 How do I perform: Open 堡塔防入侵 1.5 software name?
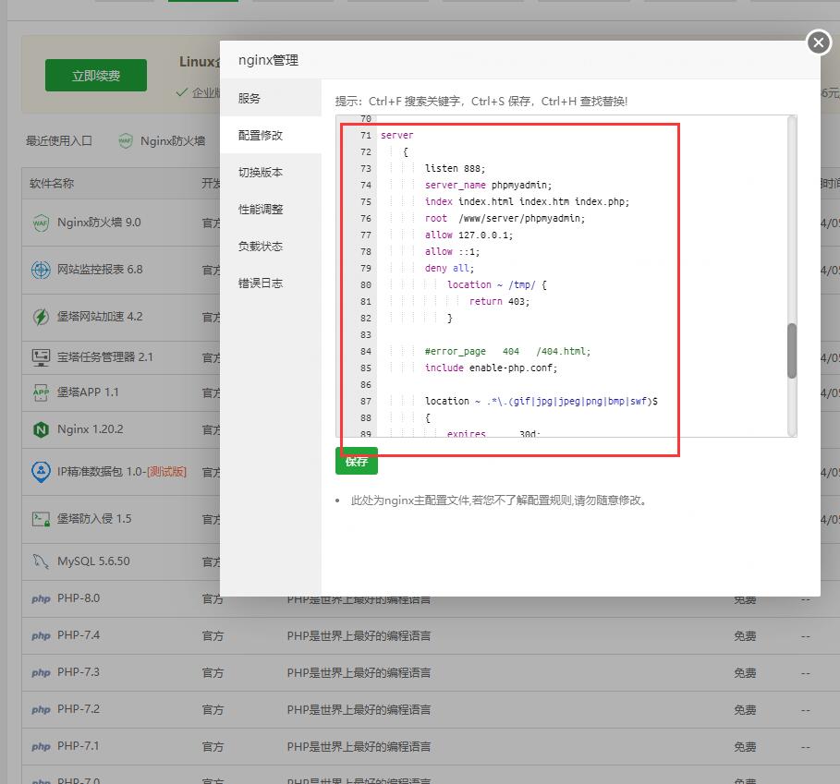click(x=94, y=519)
